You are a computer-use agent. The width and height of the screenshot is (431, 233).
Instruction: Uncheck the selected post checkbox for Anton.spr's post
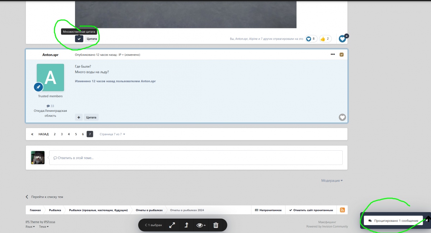click(342, 55)
